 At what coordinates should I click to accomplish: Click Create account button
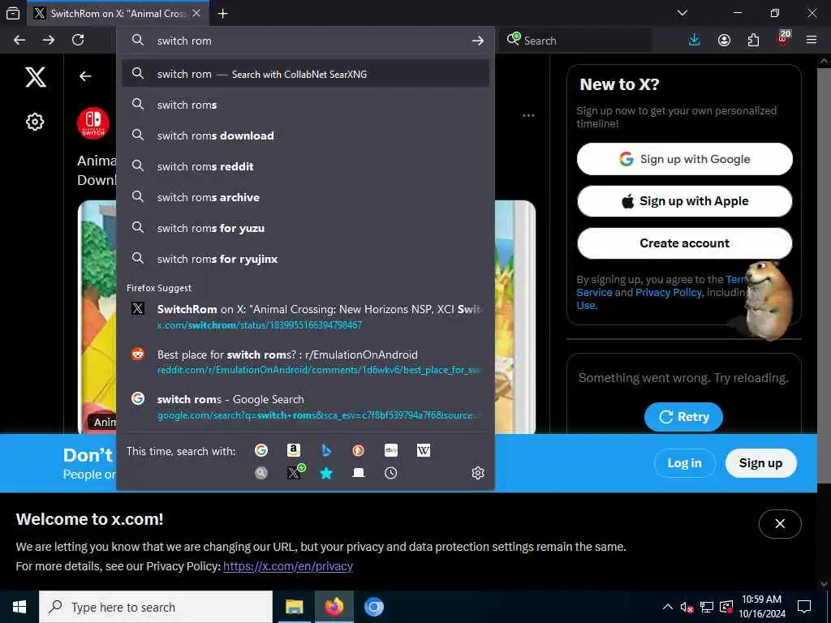tap(685, 243)
